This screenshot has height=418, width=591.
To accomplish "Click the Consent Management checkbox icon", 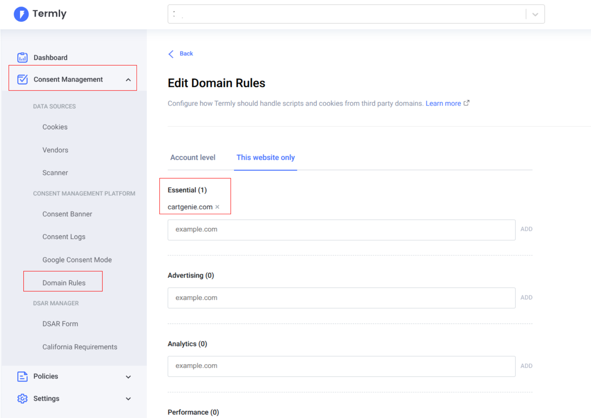I will click(x=22, y=79).
